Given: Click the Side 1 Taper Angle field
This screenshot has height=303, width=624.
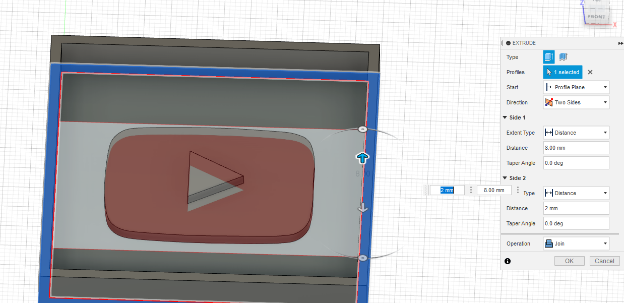Looking at the screenshot, I should pos(576,163).
